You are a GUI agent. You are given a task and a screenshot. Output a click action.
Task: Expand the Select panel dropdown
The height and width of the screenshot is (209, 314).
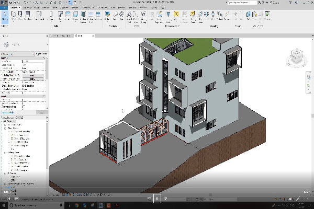coord(5,26)
